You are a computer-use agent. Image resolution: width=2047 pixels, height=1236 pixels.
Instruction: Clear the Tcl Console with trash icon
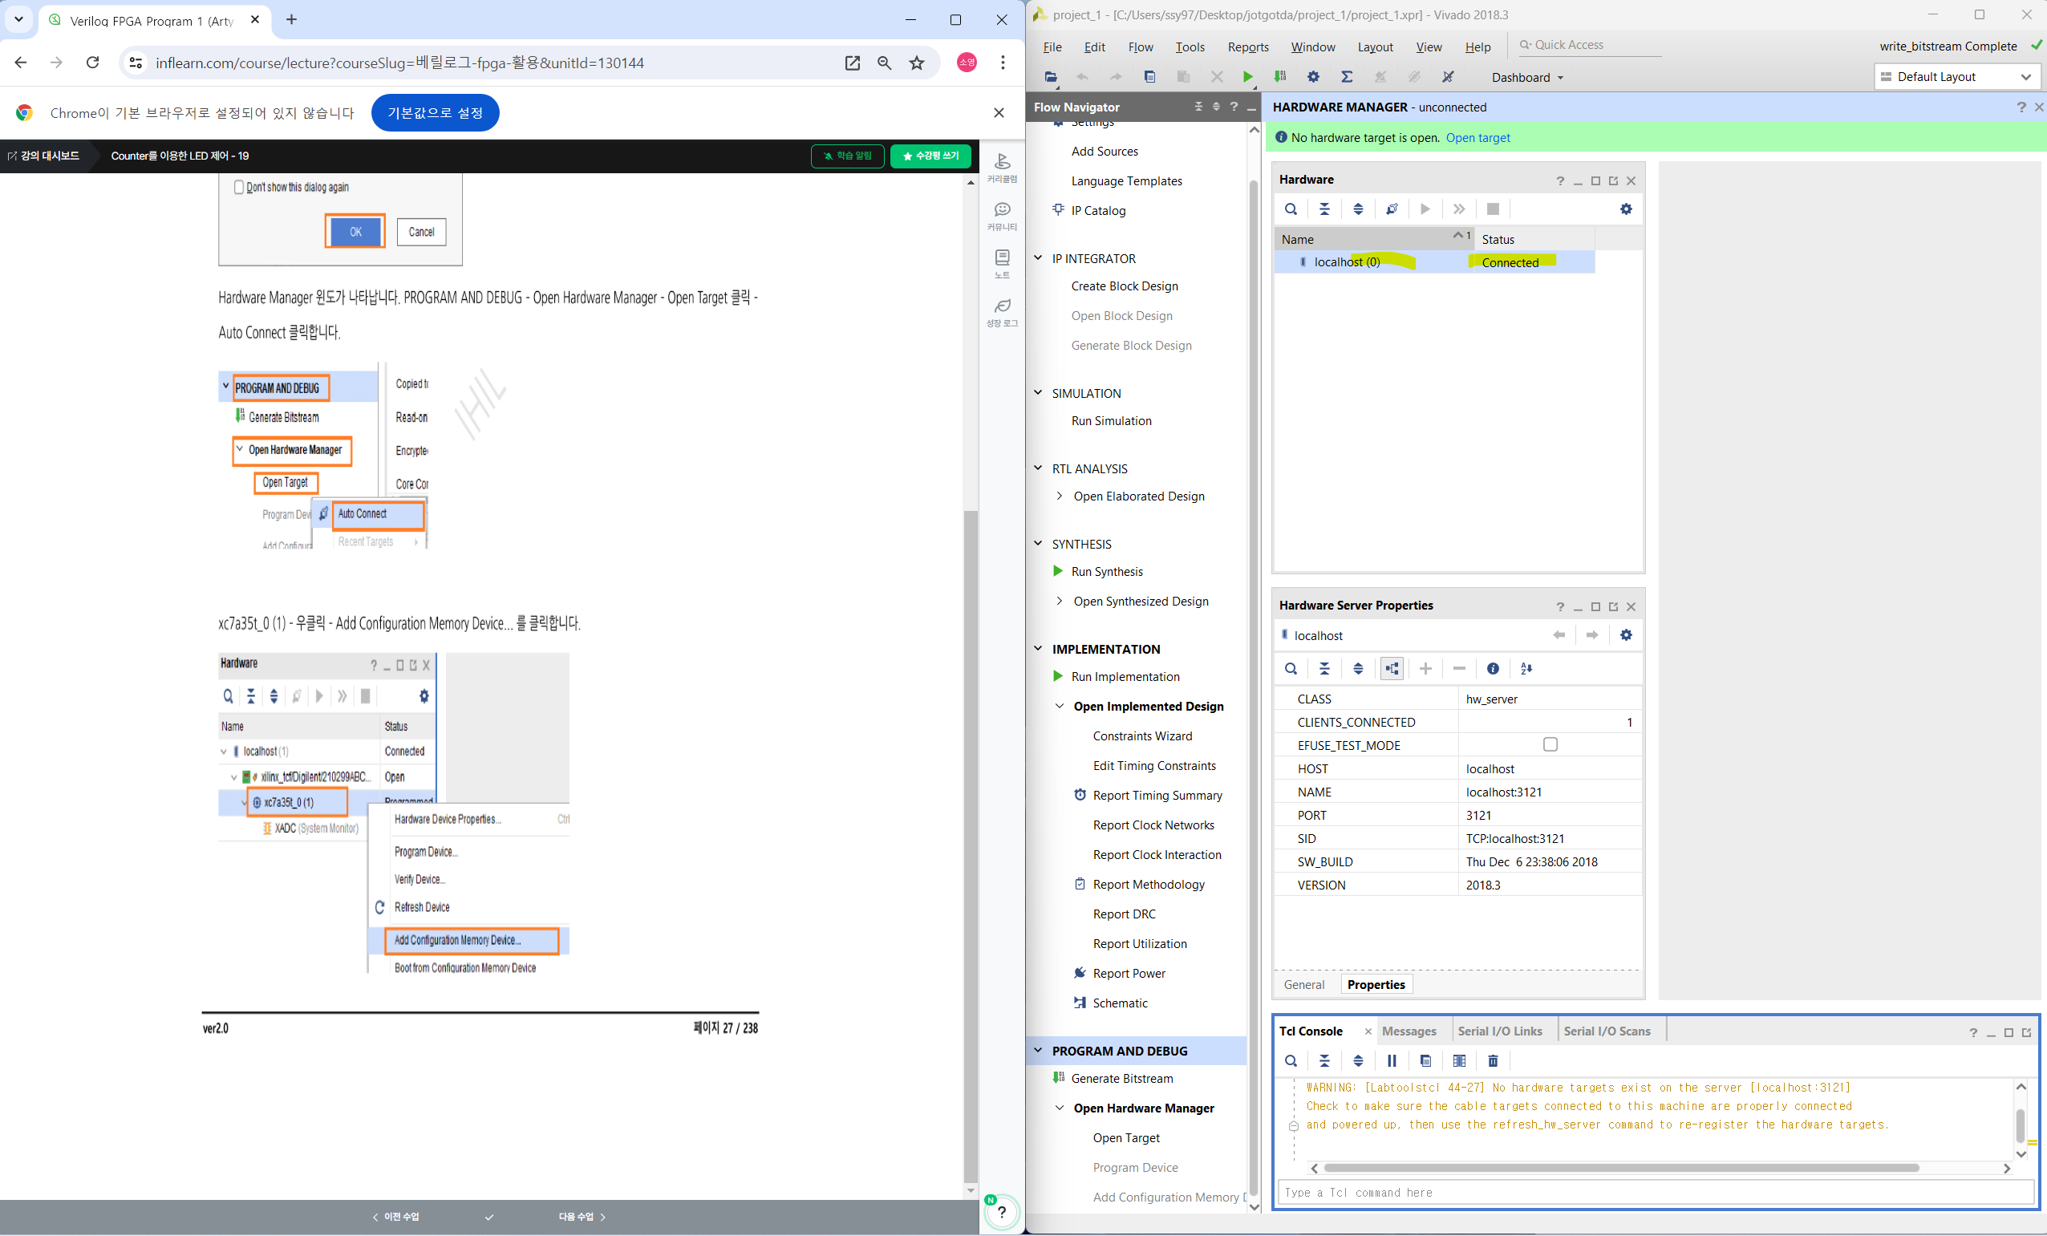pos(1493,1060)
